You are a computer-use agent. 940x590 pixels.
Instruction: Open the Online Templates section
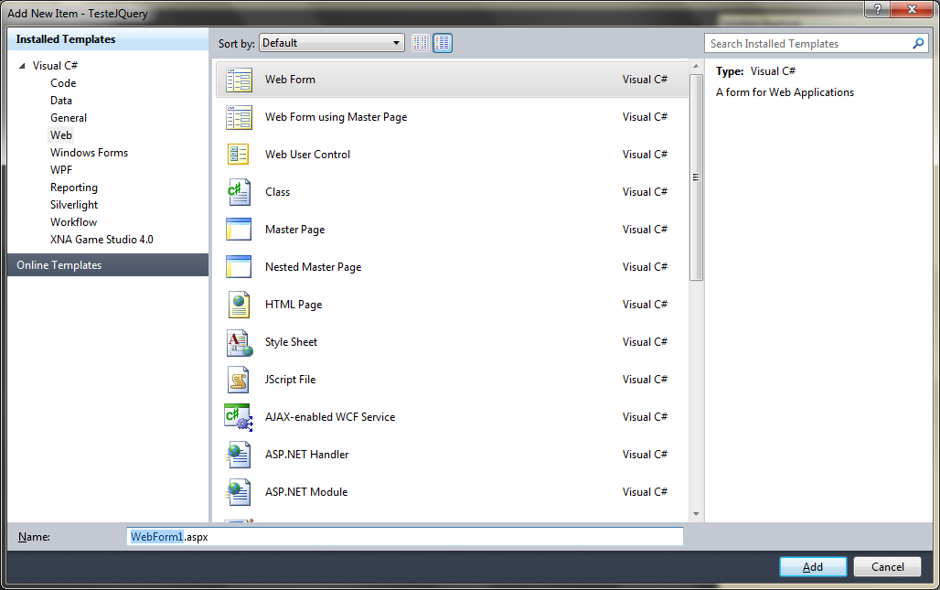pyautogui.click(x=59, y=265)
